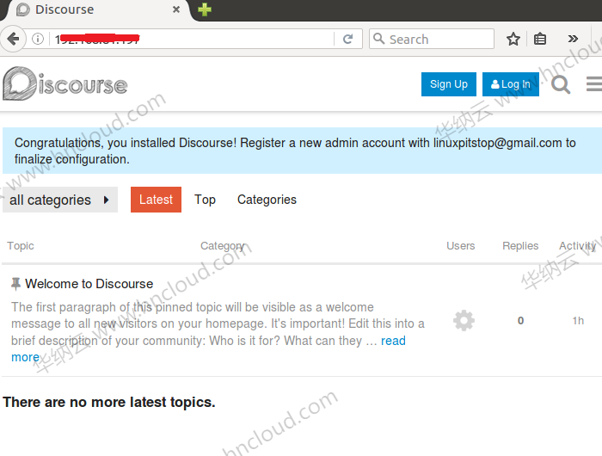Switch to the Top tab
The width and height of the screenshot is (602, 456).
coord(205,200)
